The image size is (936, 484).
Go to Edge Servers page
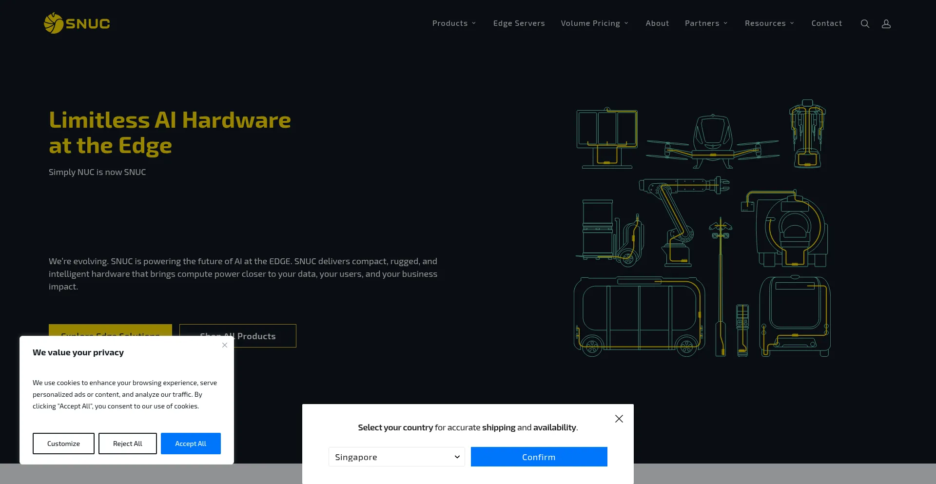519,23
